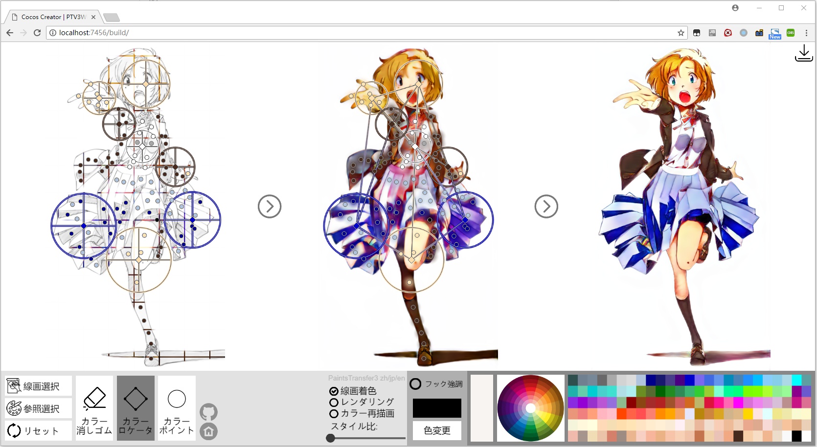This screenshot has width=817, height=447.
Task: Open the GitHub octocat link
Action: coord(209,412)
